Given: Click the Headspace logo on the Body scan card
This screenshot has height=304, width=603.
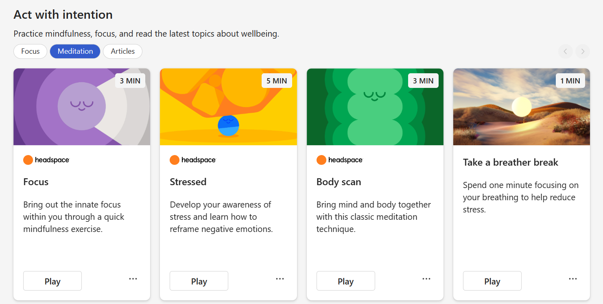Looking at the screenshot, I should point(339,160).
